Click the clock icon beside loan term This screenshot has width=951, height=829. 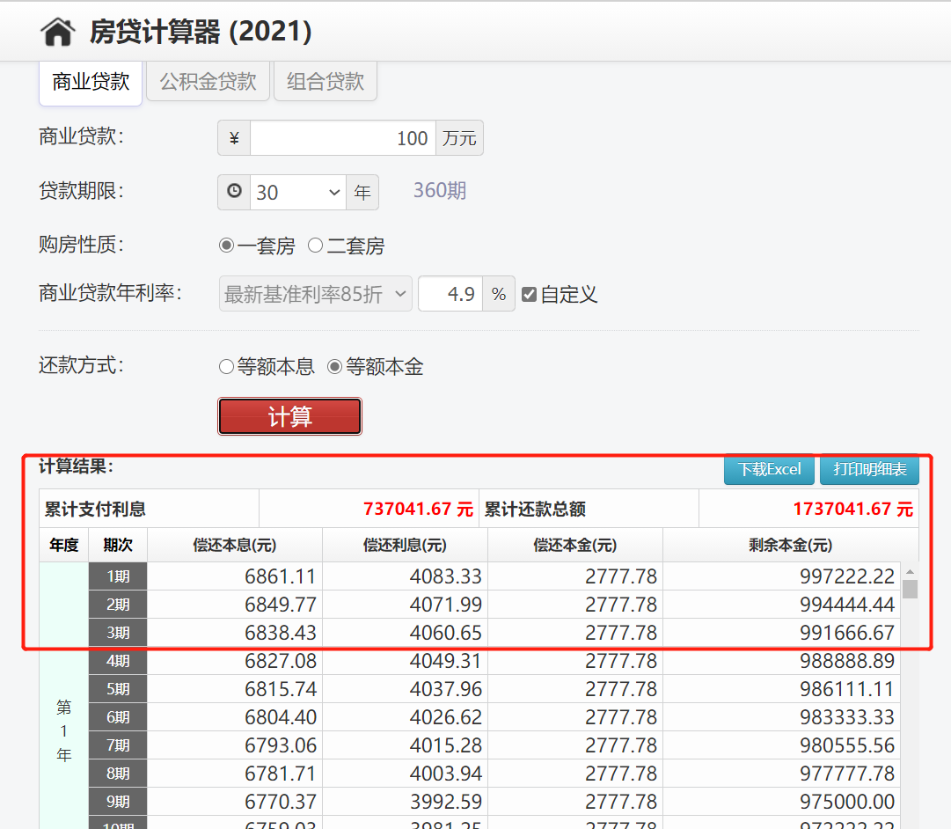232,191
